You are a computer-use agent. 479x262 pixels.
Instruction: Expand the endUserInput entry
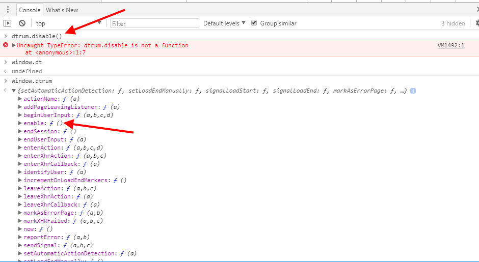[20, 139]
